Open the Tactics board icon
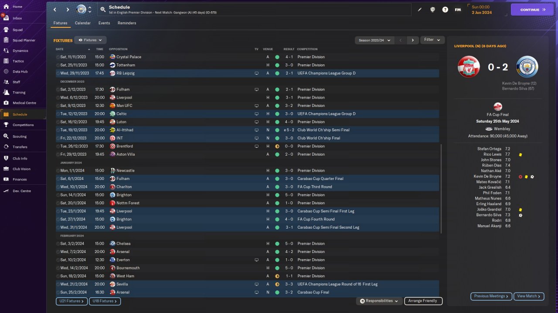Screen dimensions: 558x313 coord(6,61)
